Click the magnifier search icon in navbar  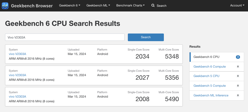click(x=153, y=6)
